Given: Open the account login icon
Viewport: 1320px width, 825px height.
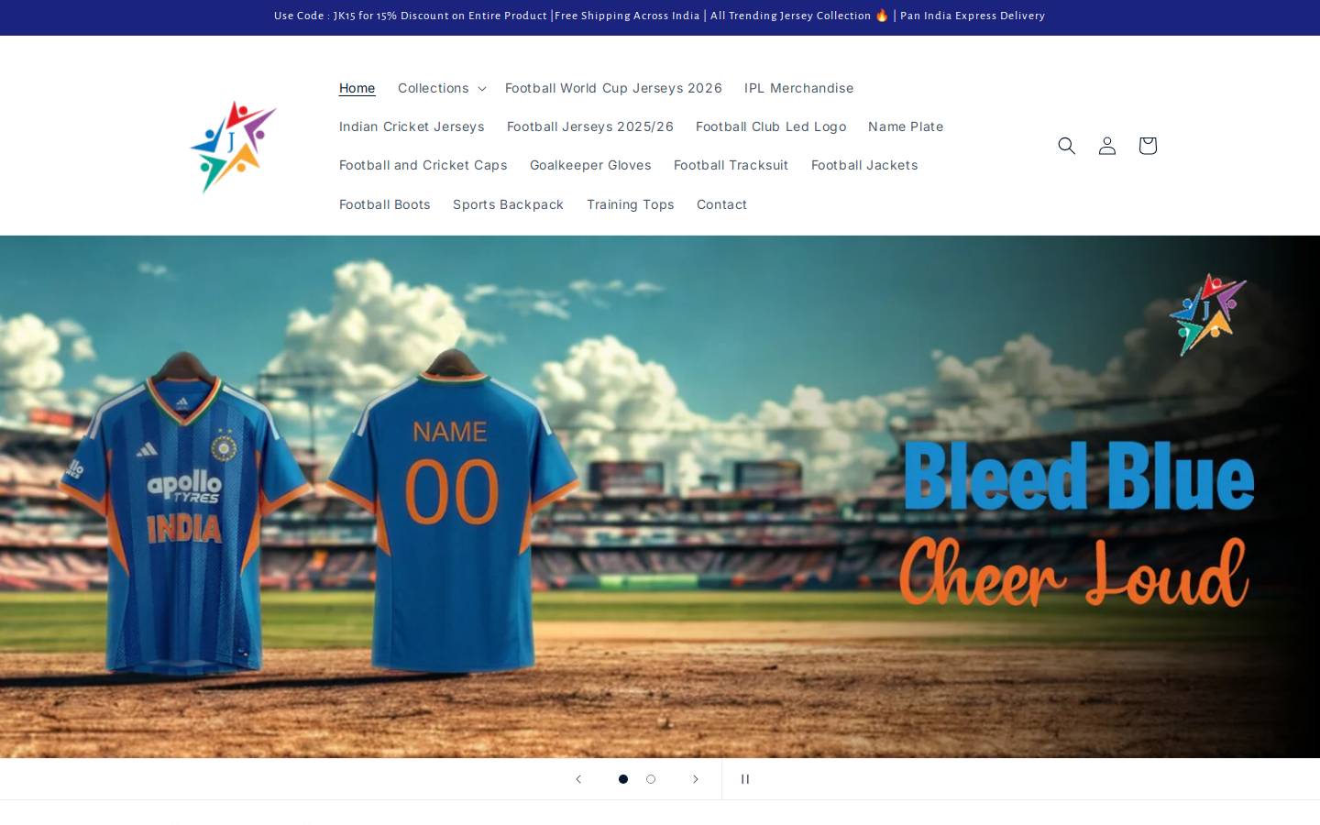Looking at the screenshot, I should pyautogui.click(x=1106, y=146).
